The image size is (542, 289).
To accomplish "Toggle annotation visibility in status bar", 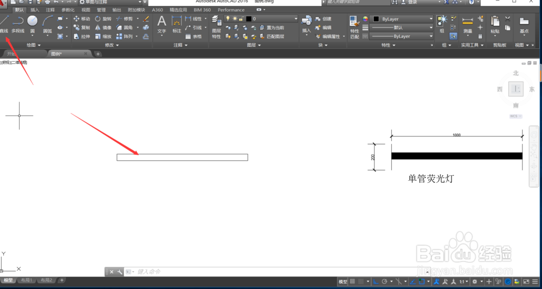I will tap(436, 281).
